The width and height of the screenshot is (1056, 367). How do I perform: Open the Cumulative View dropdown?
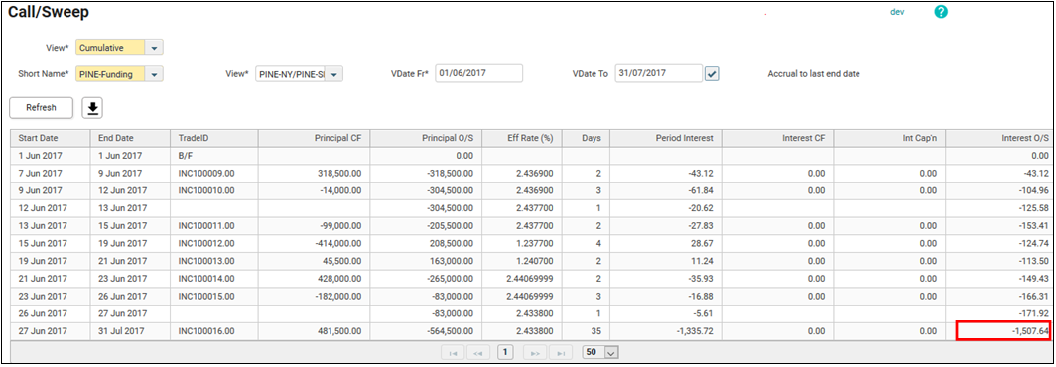[x=154, y=48]
